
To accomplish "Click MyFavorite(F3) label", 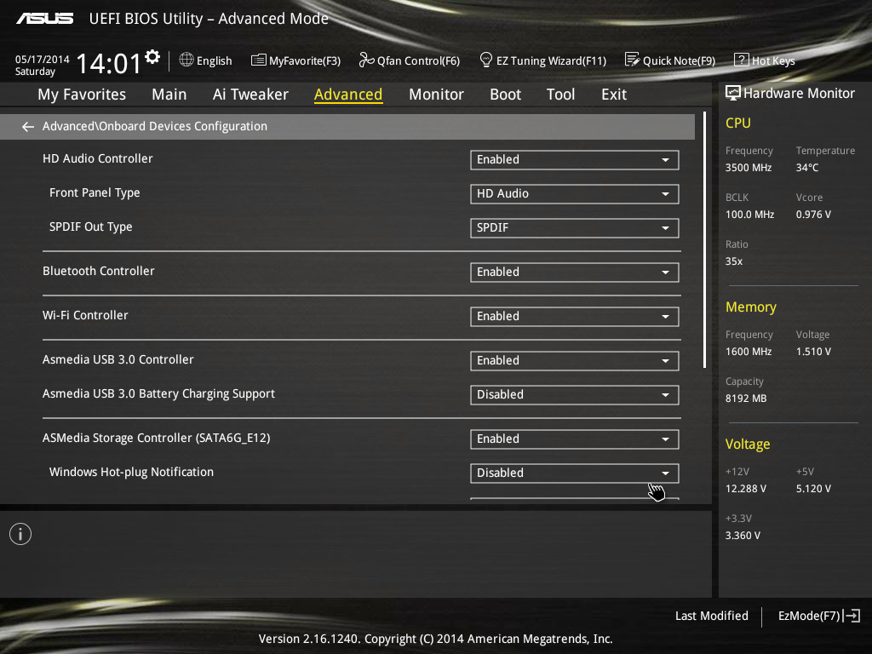I will click(305, 60).
